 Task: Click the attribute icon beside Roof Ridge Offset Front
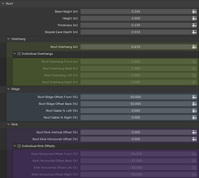[x=194, y=97]
